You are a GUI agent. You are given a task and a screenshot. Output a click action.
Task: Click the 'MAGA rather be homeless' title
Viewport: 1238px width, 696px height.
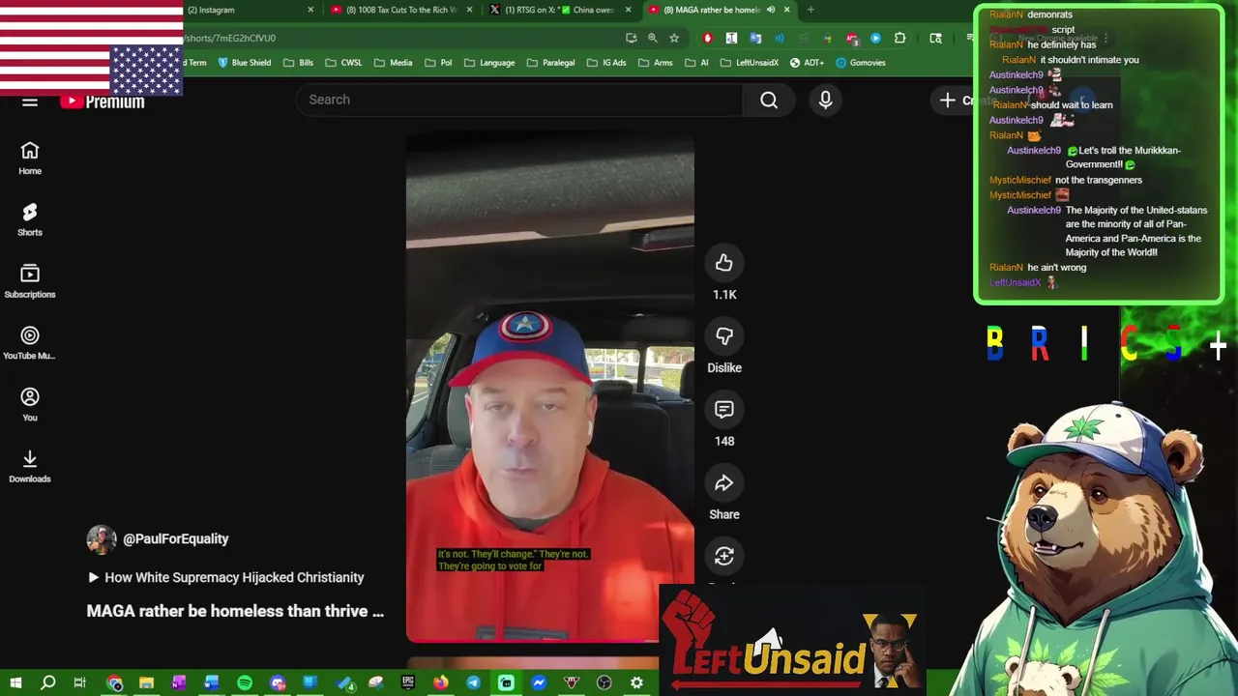[x=235, y=611]
